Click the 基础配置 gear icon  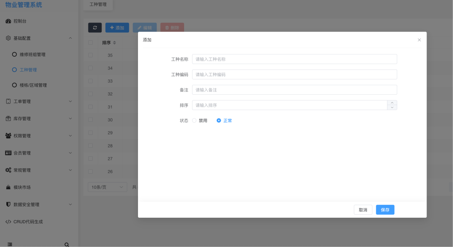click(8, 38)
